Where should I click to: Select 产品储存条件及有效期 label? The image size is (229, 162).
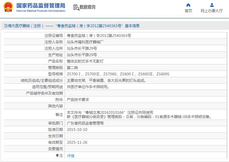pos(44,93)
